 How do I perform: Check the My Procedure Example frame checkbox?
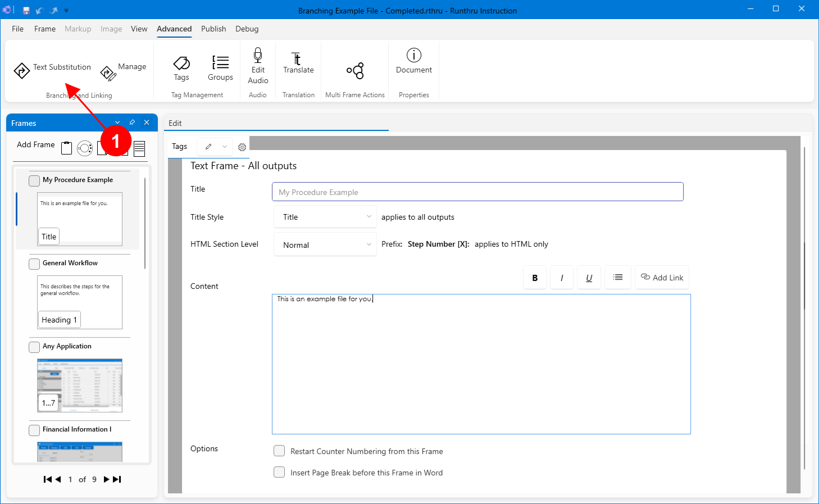click(x=34, y=180)
